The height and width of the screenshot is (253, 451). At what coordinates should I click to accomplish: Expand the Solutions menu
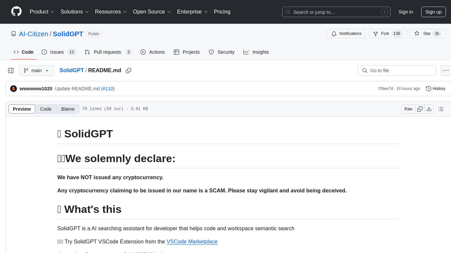click(x=75, y=12)
